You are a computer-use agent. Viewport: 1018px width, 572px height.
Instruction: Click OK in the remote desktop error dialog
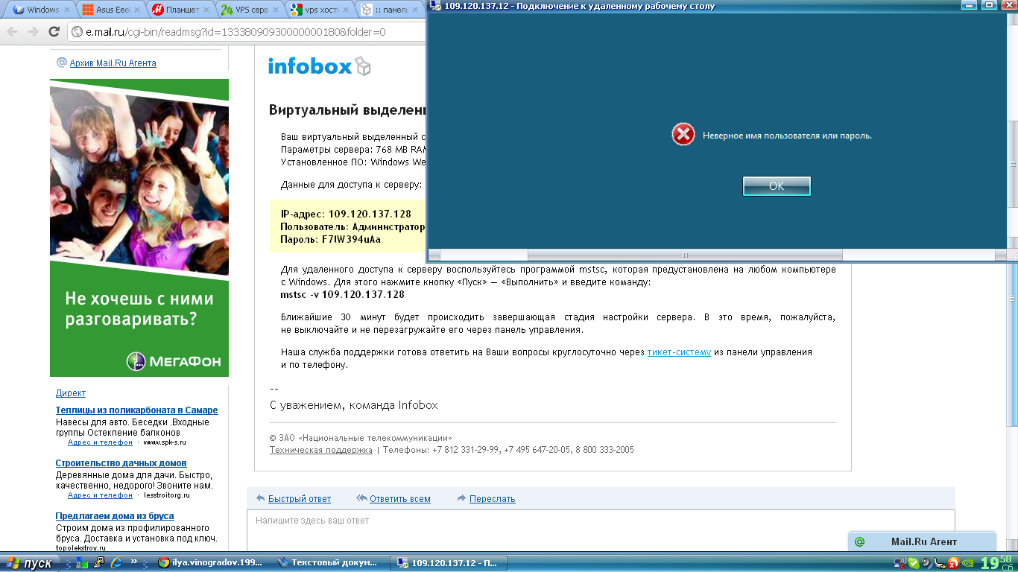coord(777,186)
